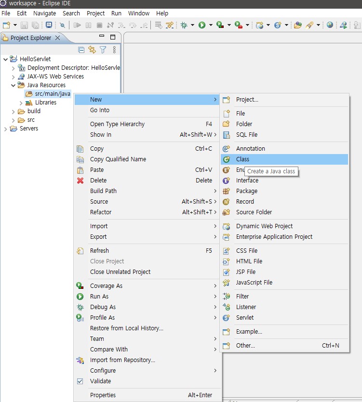Expand JAX-WS Web Services node
This screenshot has height=402, width=362.
(13, 77)
